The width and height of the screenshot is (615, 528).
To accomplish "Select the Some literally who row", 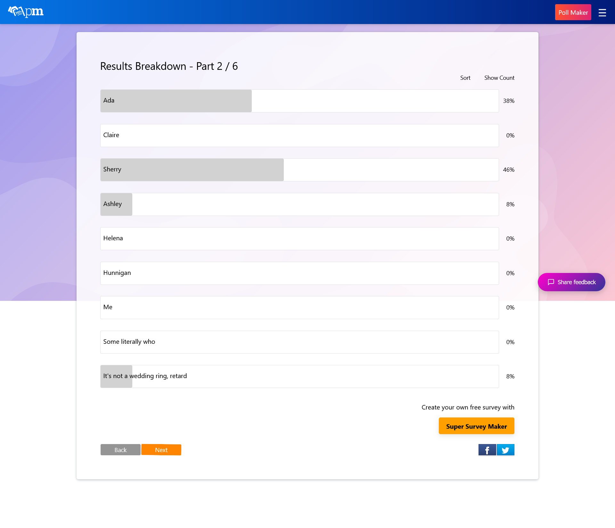I will (299, 342).
